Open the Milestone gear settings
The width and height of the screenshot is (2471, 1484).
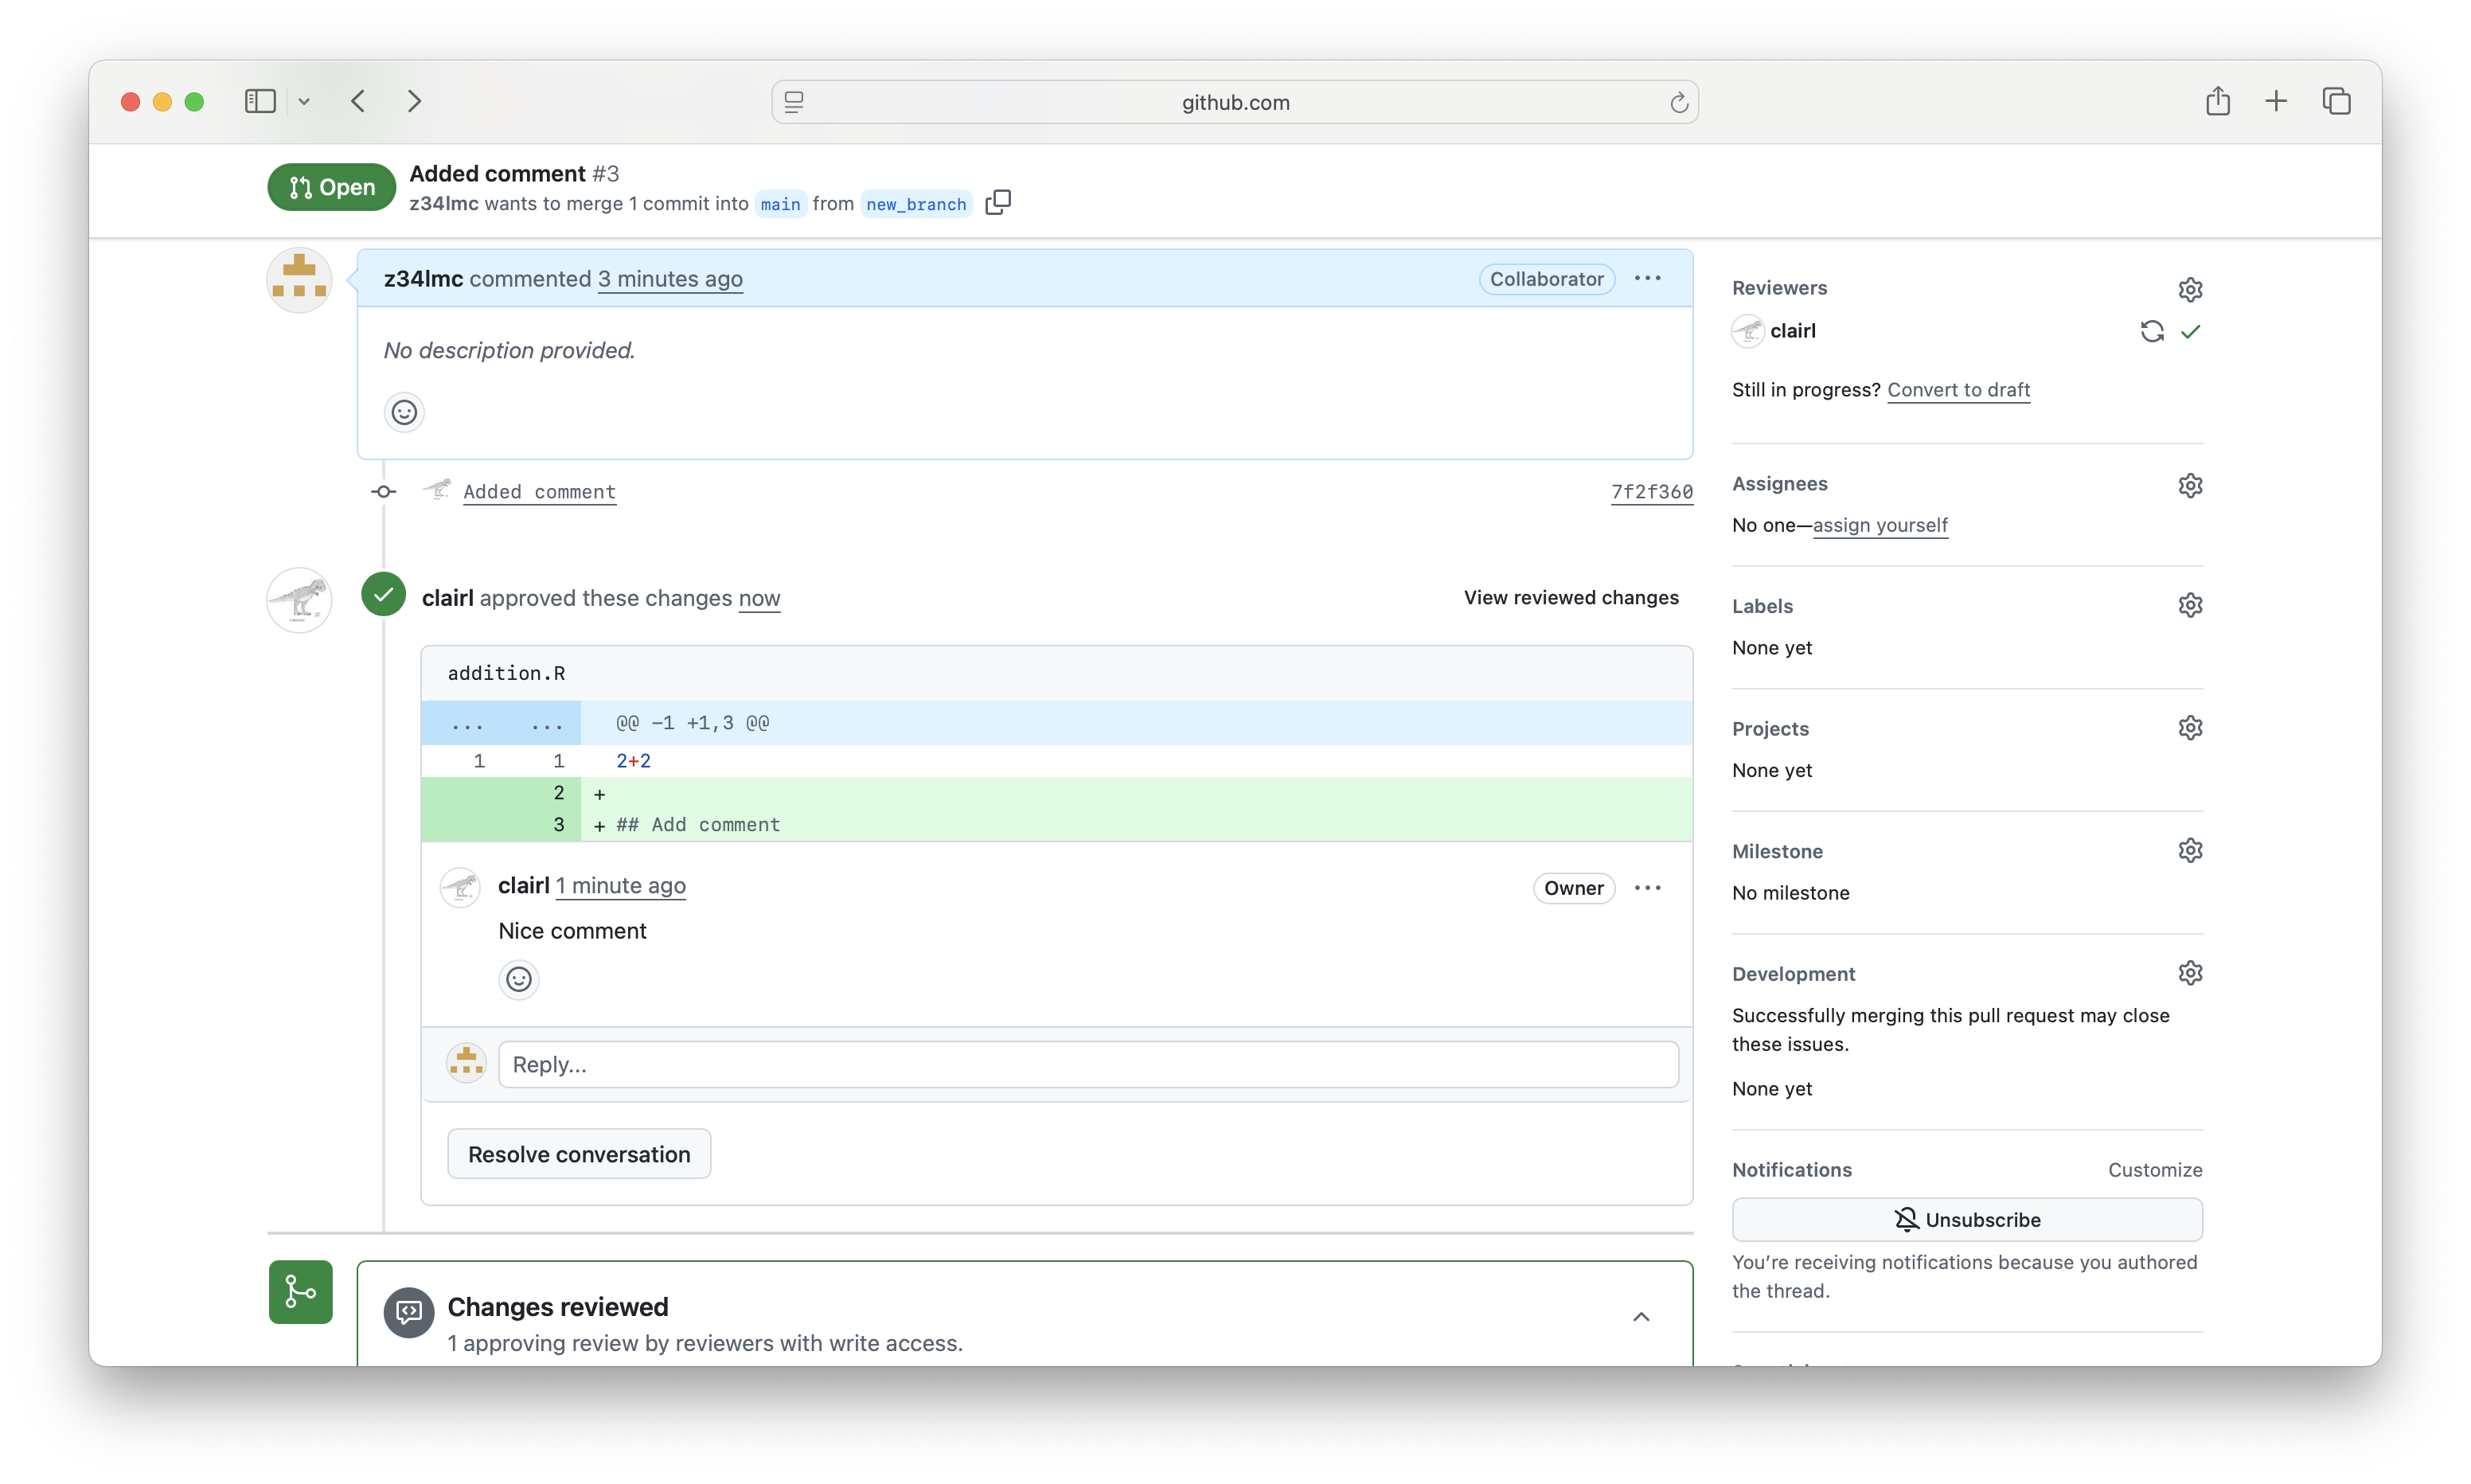pos(2189,851)
